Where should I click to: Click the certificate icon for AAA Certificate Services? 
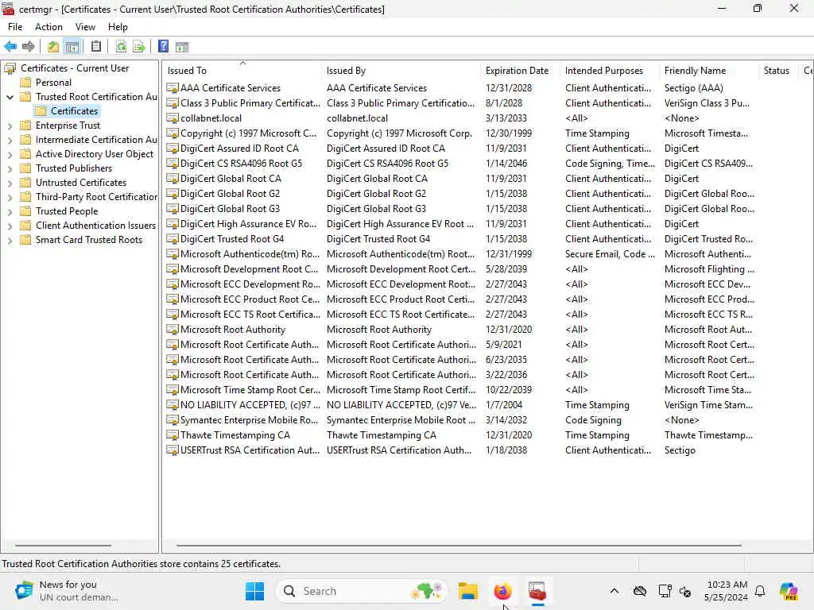172,88
